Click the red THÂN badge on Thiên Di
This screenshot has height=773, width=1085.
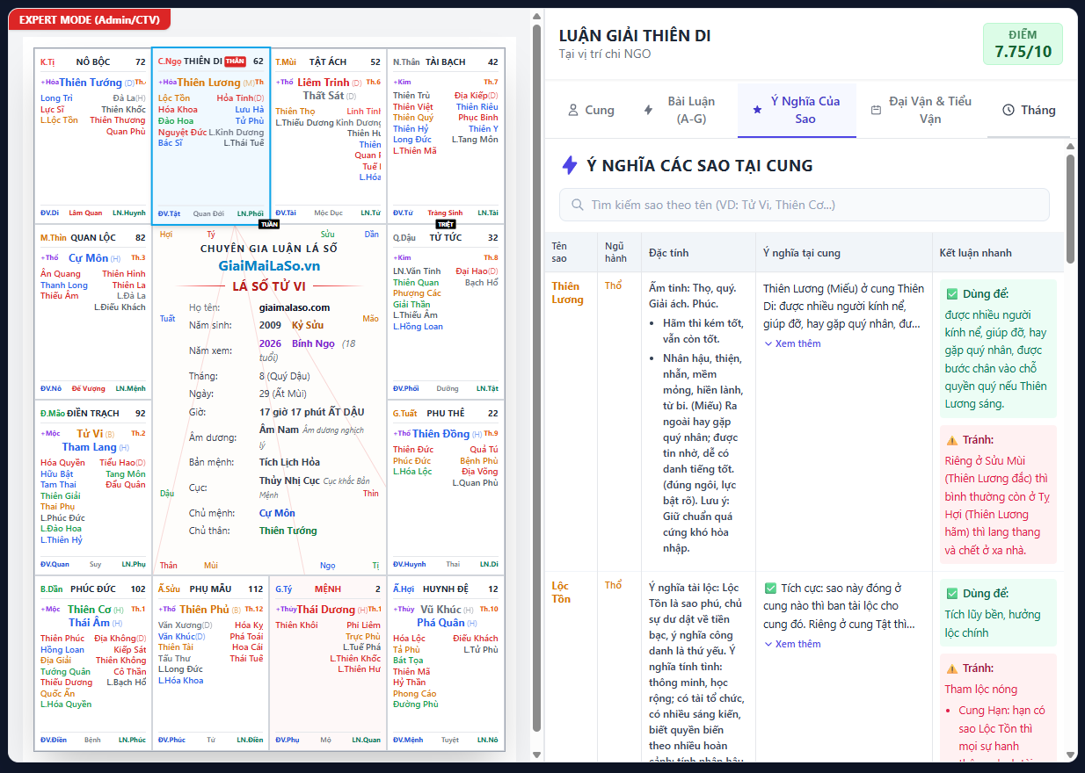(x=235, y=61)
